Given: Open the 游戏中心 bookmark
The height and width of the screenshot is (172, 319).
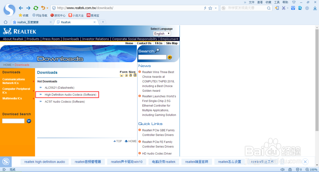Looking at the screenshot, I should (58, 15).
